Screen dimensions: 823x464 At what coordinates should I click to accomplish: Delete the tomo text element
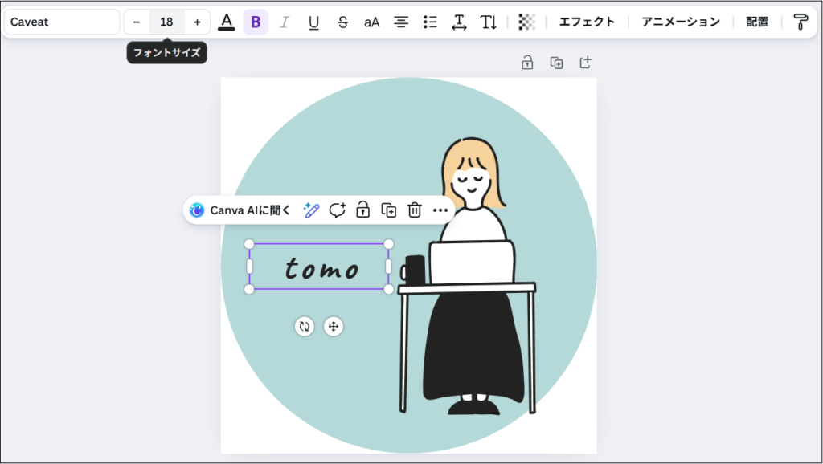(414, 210)
